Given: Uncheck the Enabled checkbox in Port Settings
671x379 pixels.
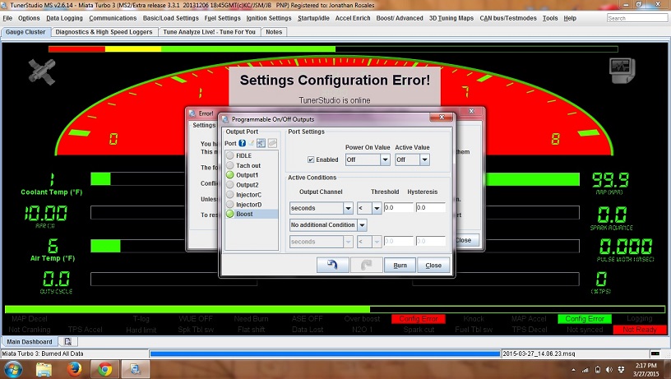Looking at the screenshot, I should pyautogui.click(x=311, y=159).
